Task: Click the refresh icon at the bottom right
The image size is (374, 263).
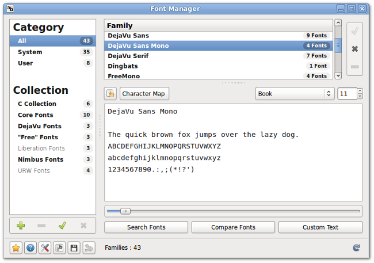Action: tap(356, 247)
